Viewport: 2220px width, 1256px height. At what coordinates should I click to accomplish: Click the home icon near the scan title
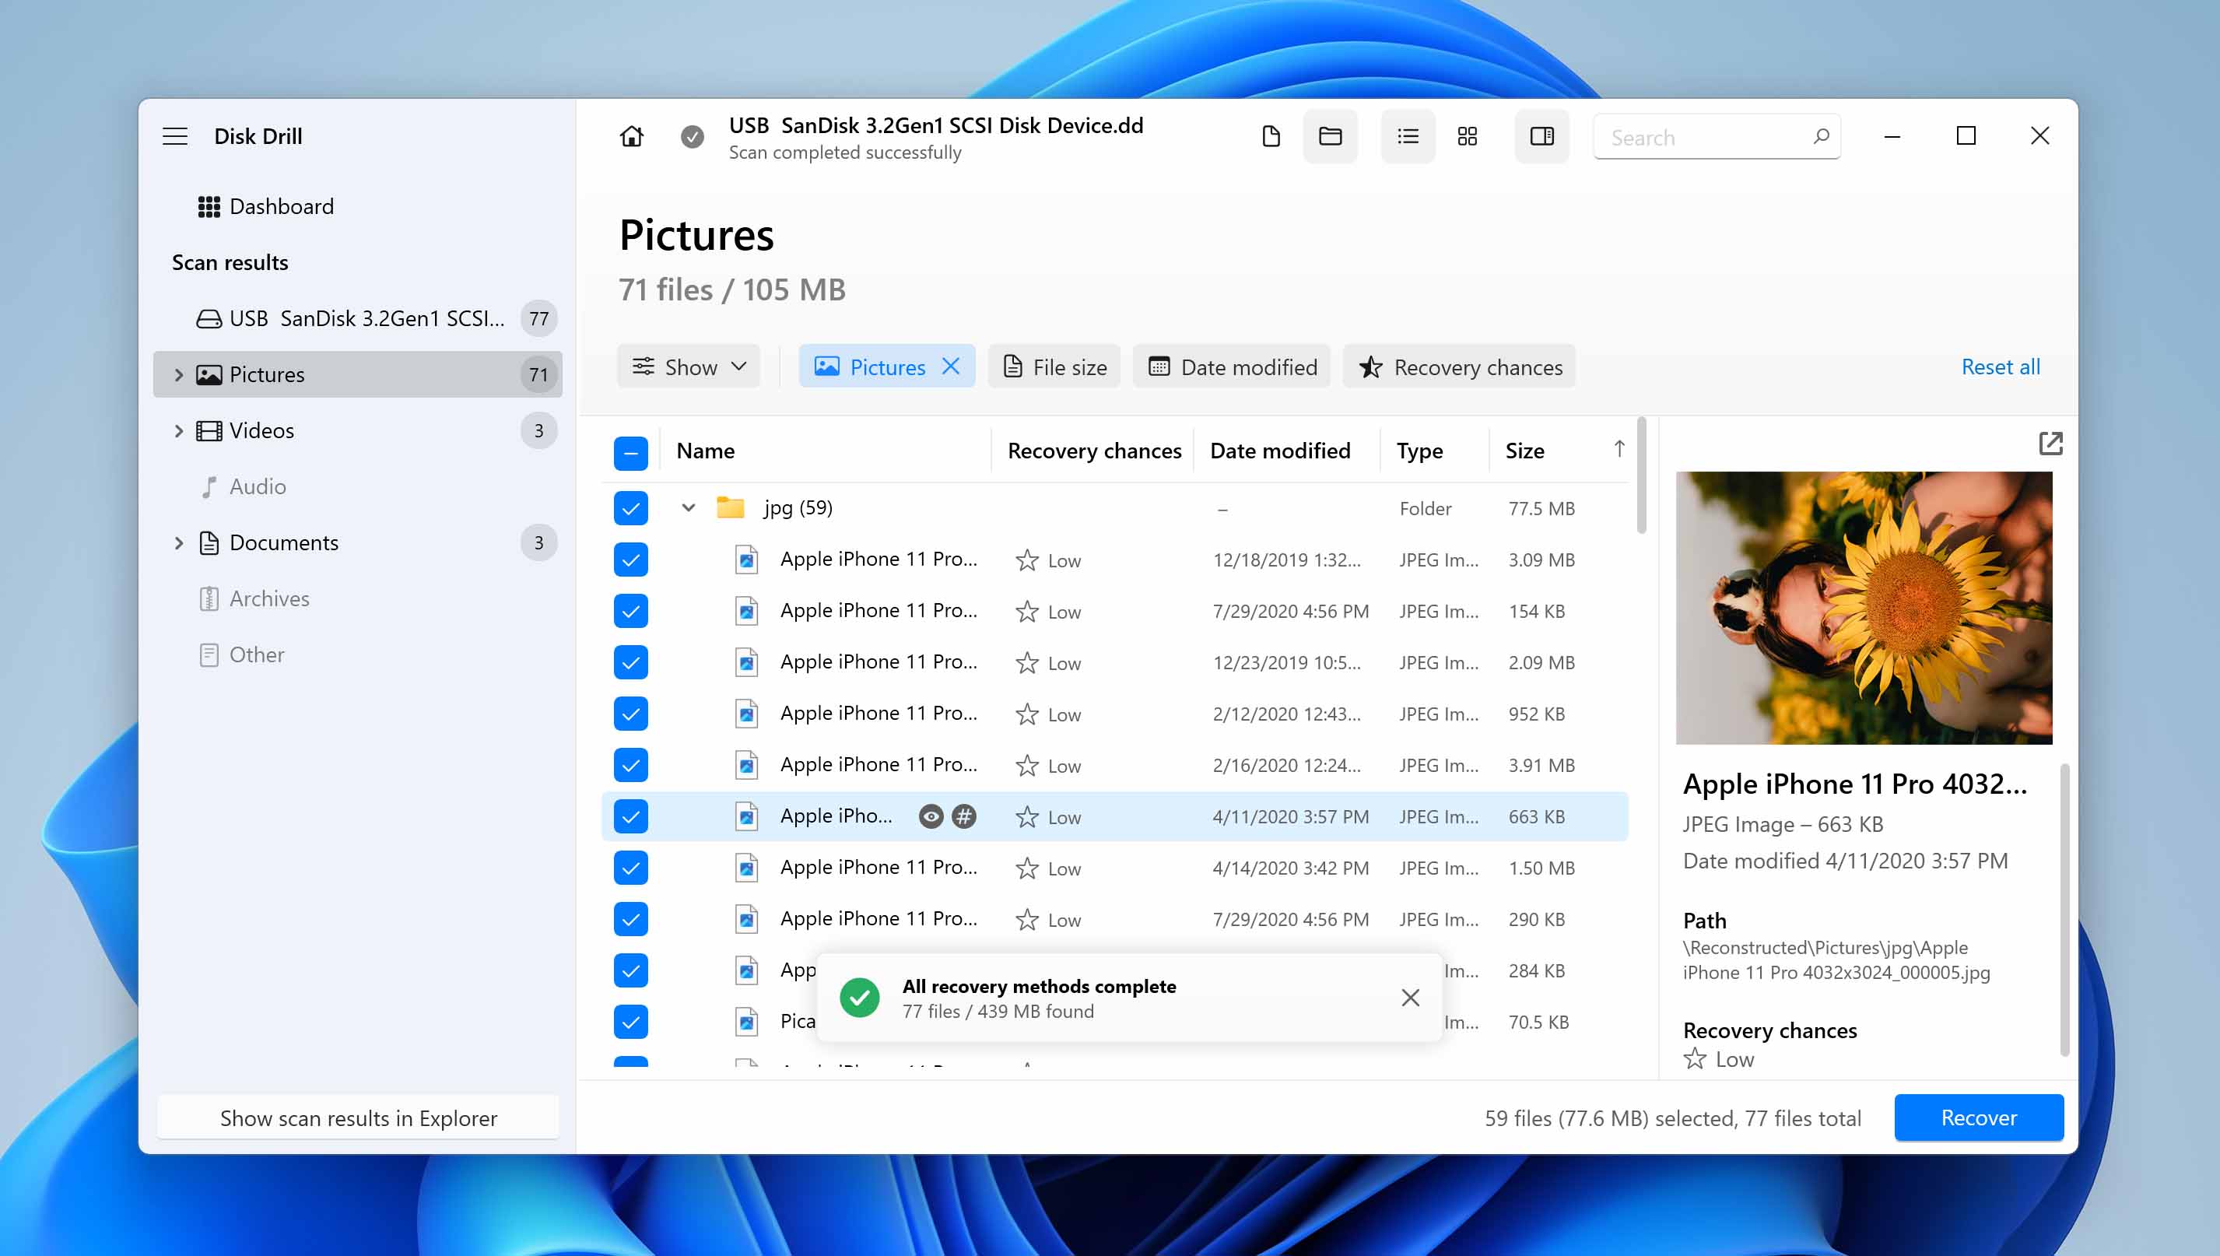(630, 136)
